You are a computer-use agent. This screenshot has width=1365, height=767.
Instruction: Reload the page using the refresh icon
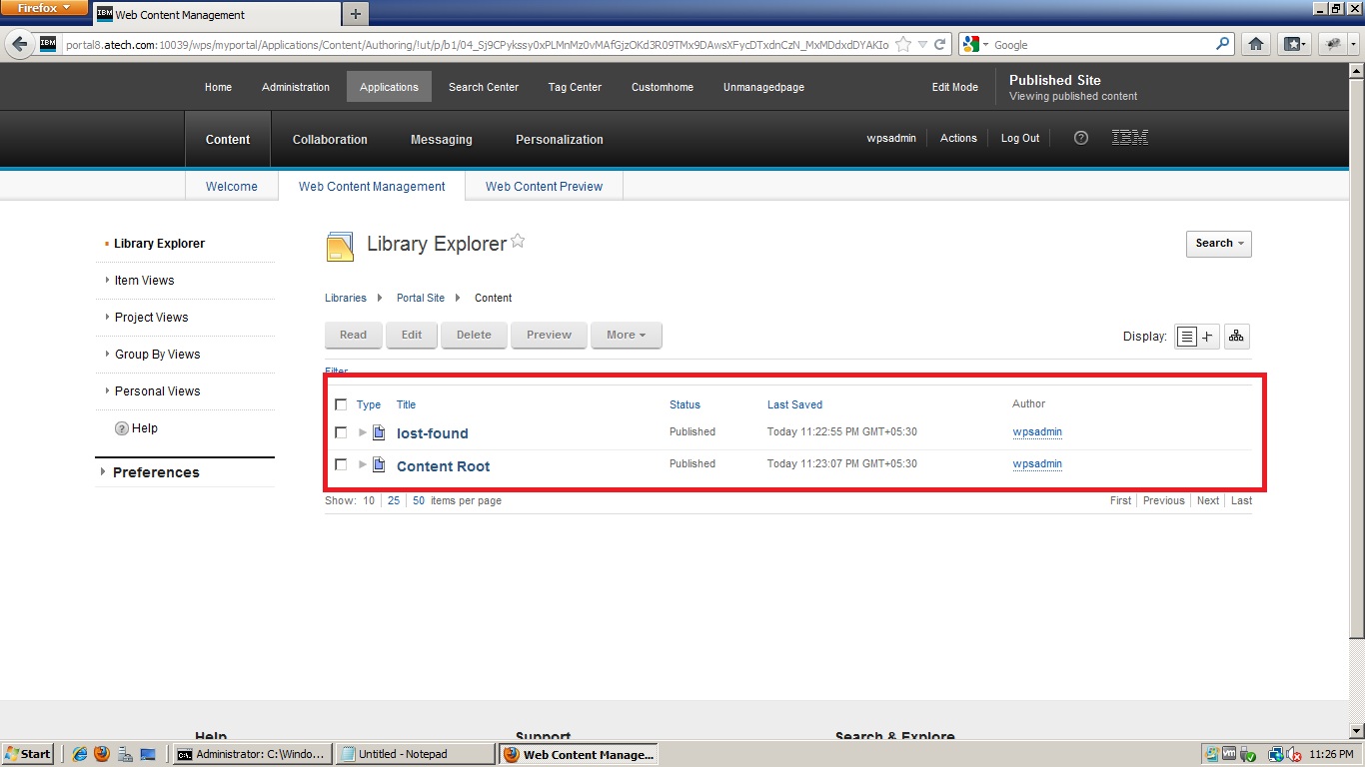point(940,44)
